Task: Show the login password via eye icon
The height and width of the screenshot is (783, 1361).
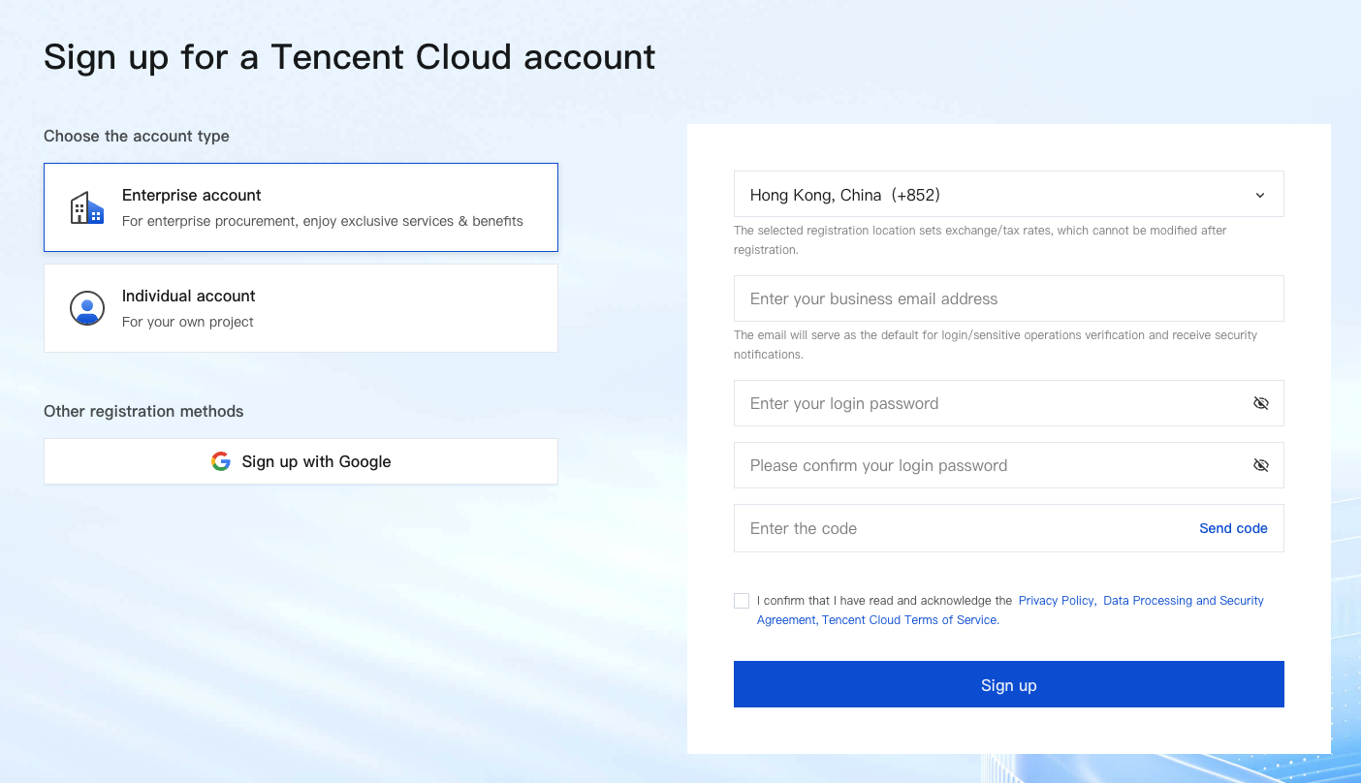Action: (x=1260, y=403)
